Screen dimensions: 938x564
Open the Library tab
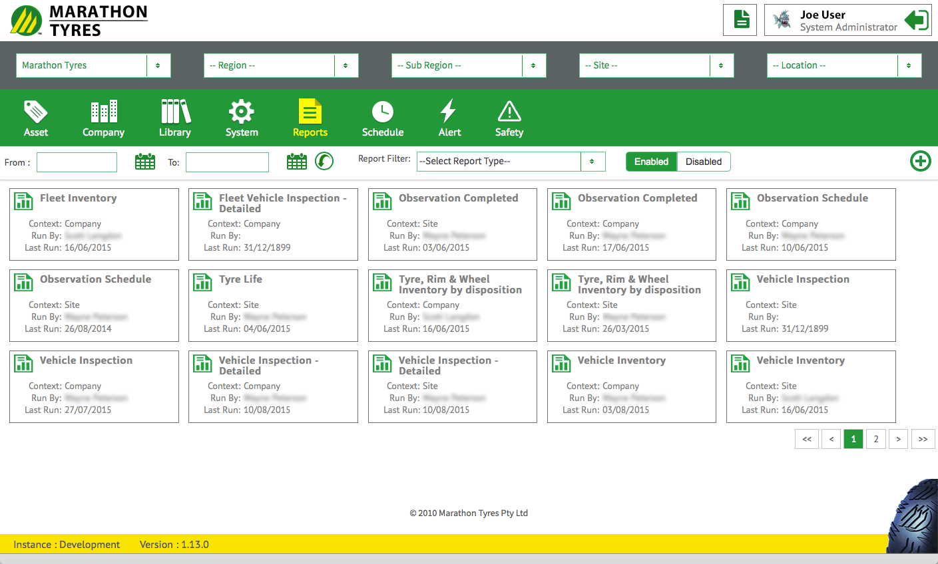pyautogui.click(x=175, y=118)
